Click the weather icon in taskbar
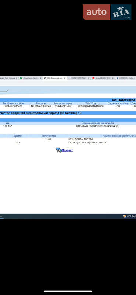Viewport: 136px width, 295px height. tap(124, 216)
